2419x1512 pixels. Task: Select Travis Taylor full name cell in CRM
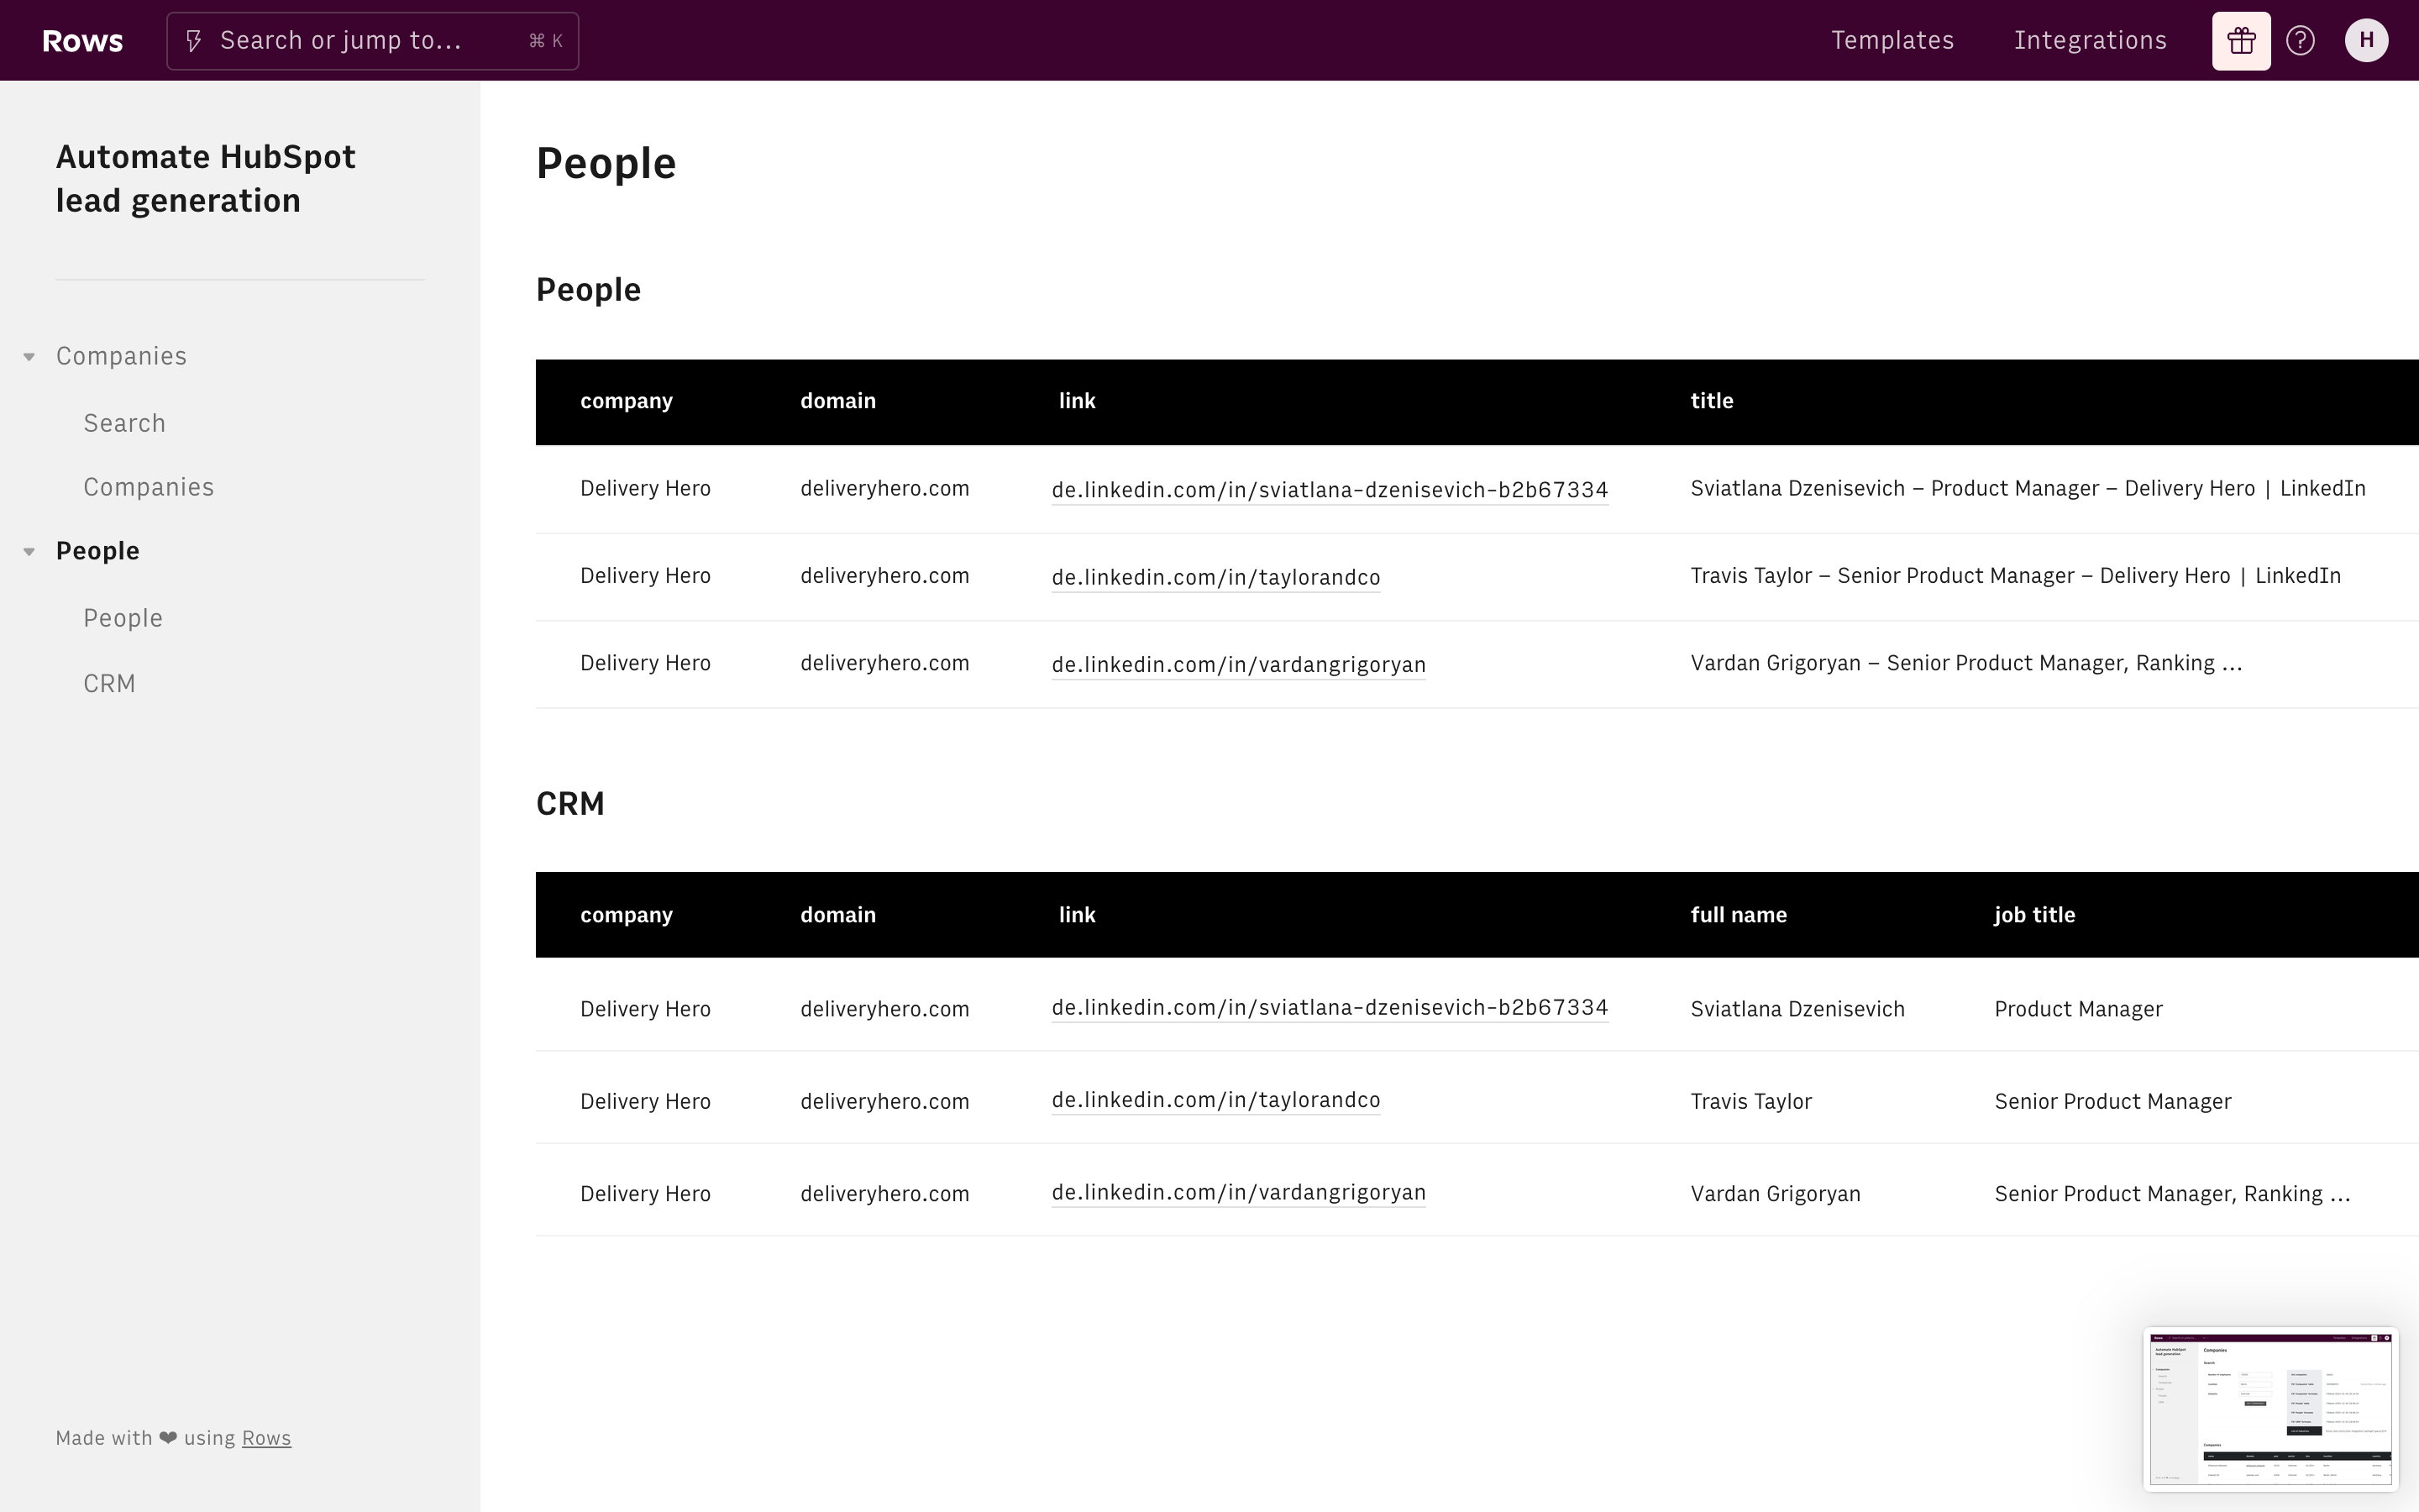click(1750, 1102)
